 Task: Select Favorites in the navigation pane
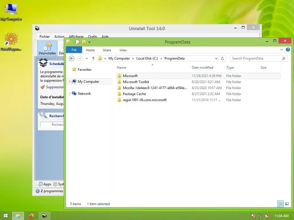84,70
